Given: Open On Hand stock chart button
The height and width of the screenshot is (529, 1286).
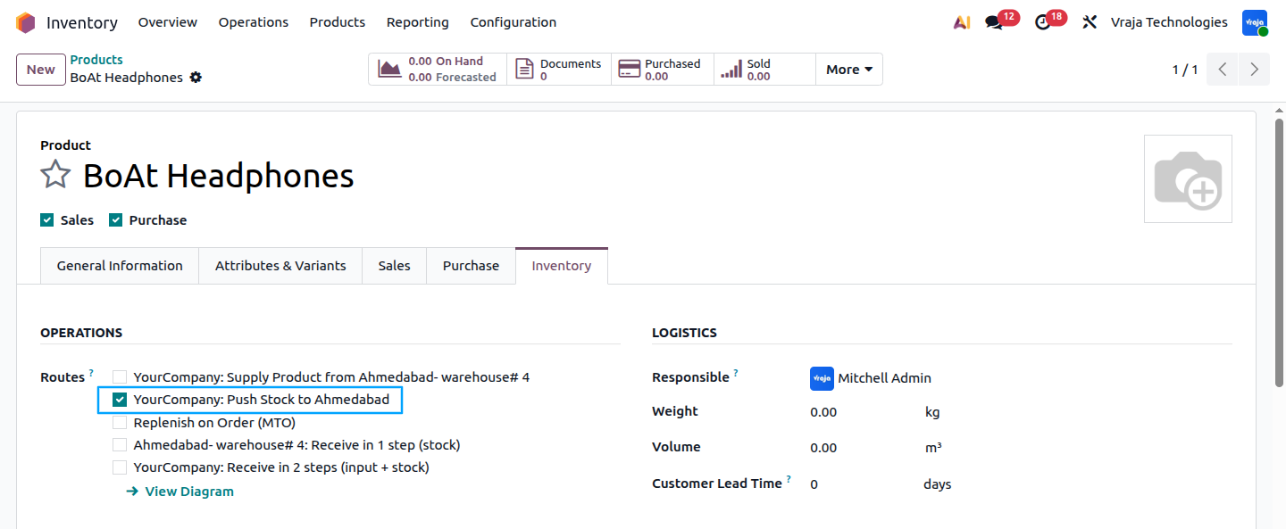Looking at the screenshot, I should pyautogui.click(x=438, y=69).
